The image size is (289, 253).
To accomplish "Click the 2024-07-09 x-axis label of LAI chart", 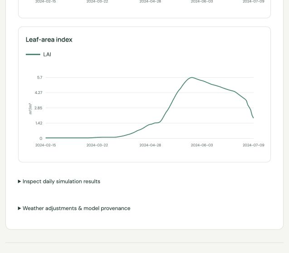I will tap(253, 145).
